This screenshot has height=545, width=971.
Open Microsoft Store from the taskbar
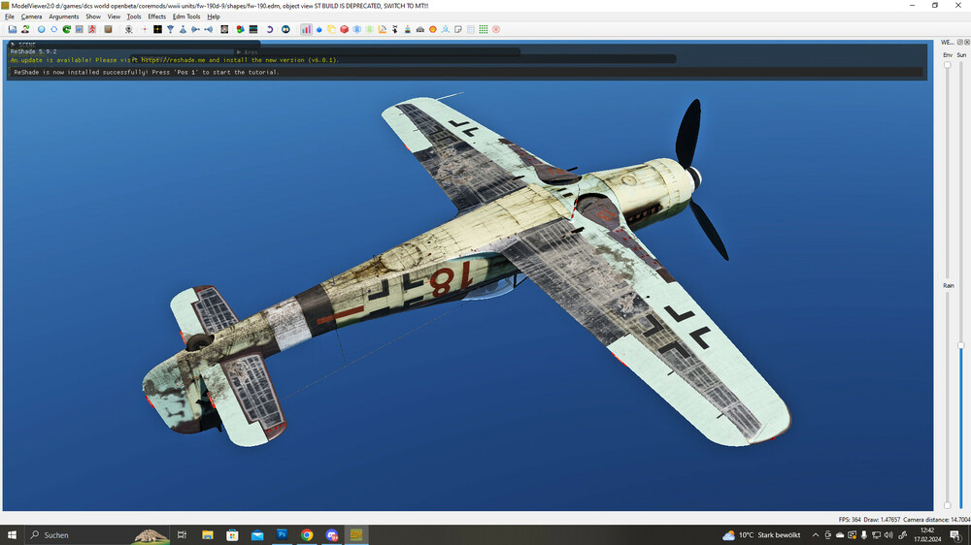[x=232, y=535]
